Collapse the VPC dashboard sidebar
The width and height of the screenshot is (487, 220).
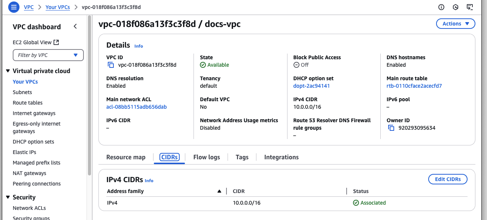pyautogui.click(x=75, y=26)
